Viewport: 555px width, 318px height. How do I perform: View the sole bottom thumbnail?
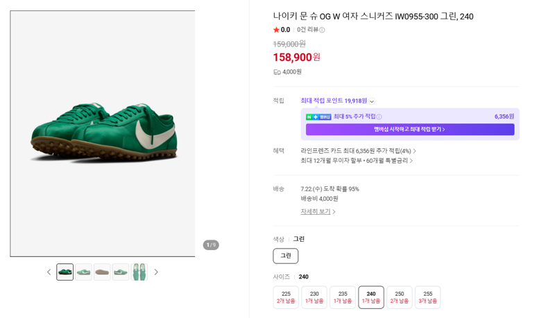click(102, 272)
